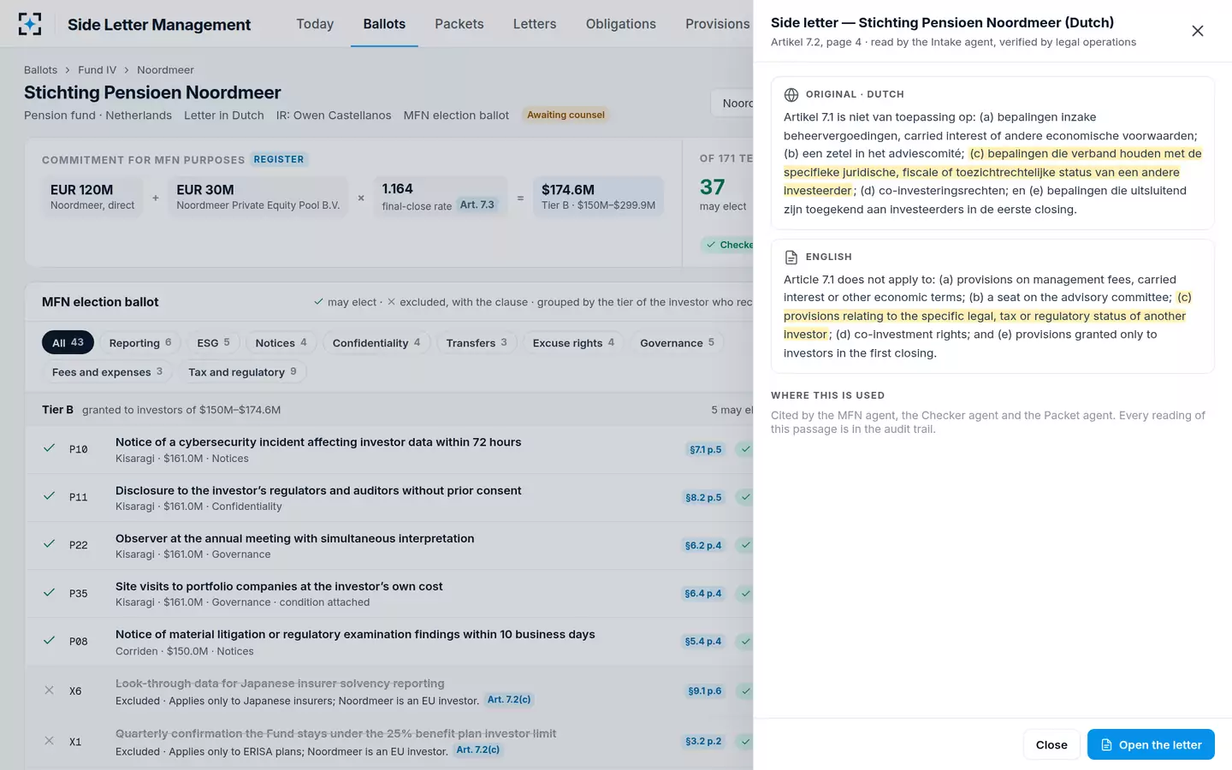Click the excluded X icon on row X1

(50, 741)
